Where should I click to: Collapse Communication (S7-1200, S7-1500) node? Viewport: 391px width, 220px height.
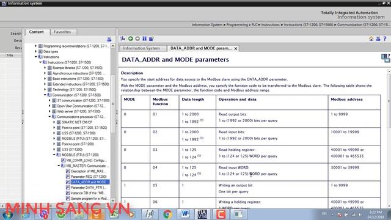tap(45, 95)
